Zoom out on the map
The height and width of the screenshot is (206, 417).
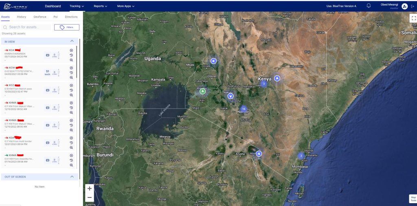pyautogui.click(x=90, y=197)
